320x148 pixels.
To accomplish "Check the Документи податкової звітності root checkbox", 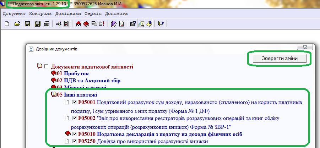I will click(45, 66).
